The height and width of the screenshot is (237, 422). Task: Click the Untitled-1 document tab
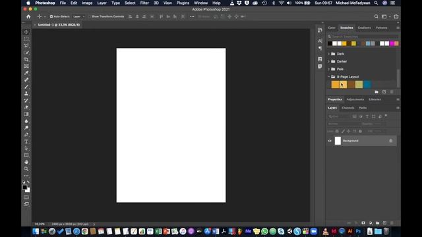pyautogui.click(x=59, y=25)
